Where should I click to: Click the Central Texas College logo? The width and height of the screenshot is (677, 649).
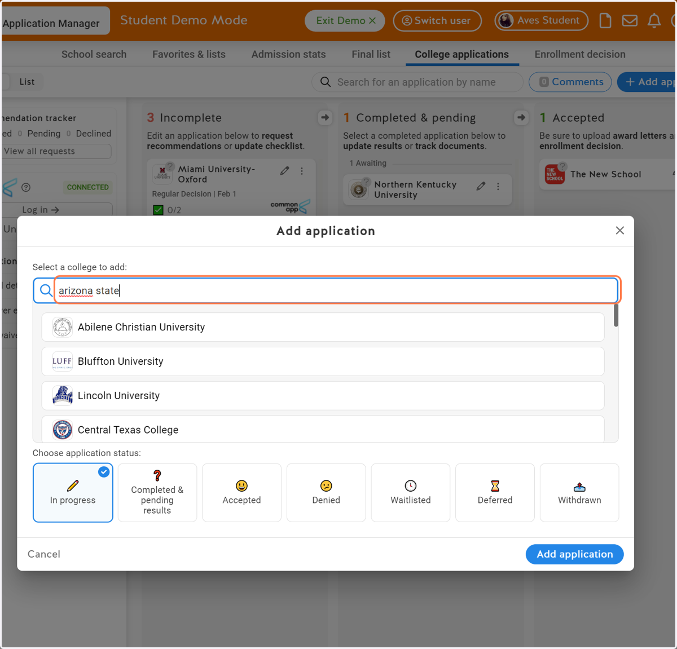tap(62, 430)
